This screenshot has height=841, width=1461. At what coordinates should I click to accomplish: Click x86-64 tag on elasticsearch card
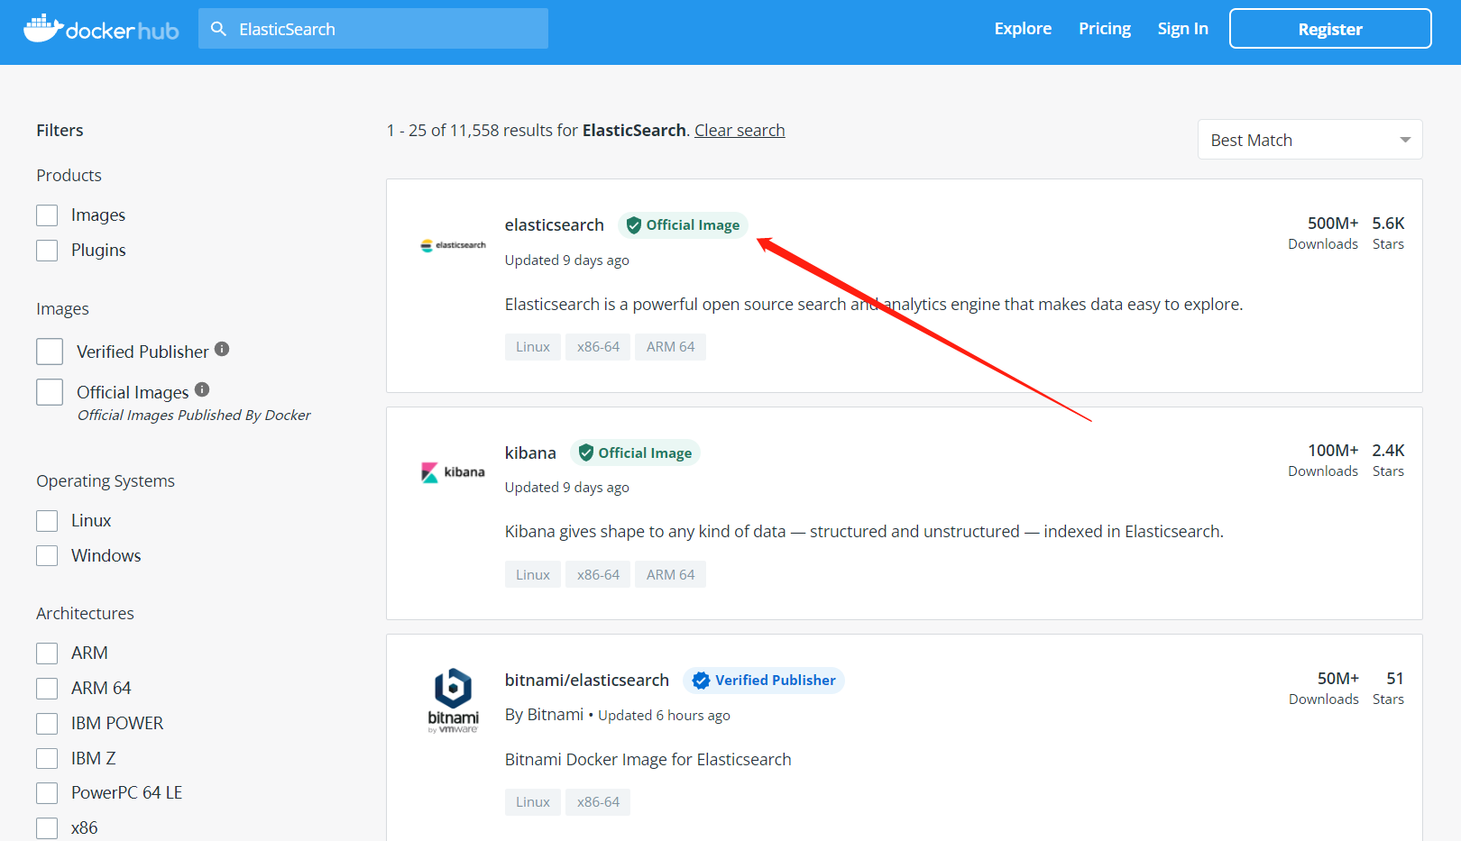pyautogui.click(x=598, y=347)
